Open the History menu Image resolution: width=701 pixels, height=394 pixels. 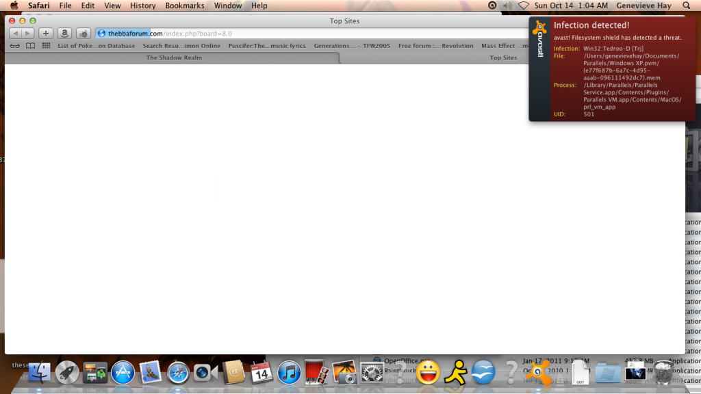pyautogui.click(x=142, y=5)
